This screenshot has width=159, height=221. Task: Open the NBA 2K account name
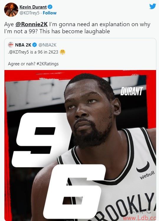coord(23,45)
